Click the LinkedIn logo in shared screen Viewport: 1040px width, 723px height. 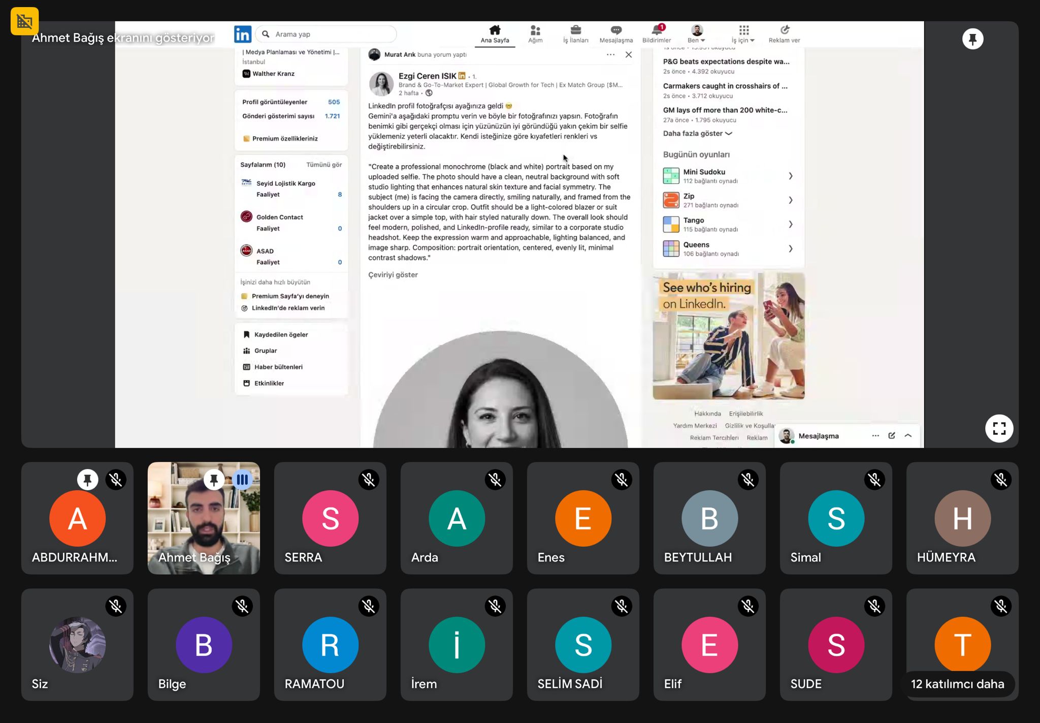tap(242, 34)
